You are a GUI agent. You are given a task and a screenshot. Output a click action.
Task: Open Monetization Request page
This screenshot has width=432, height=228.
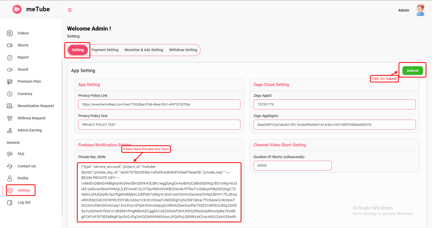(35, 106)
